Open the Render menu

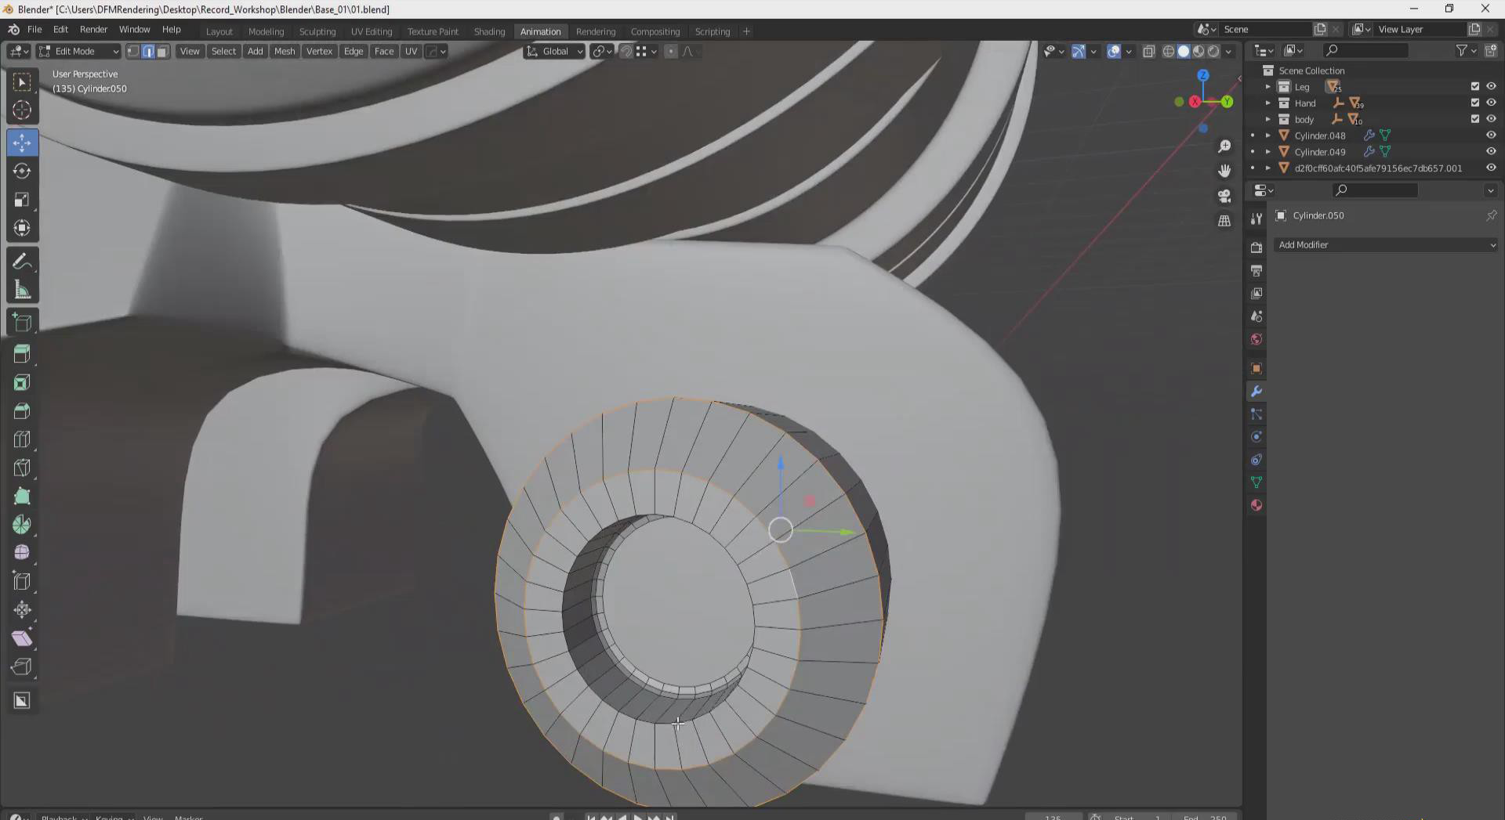point(93,30)
